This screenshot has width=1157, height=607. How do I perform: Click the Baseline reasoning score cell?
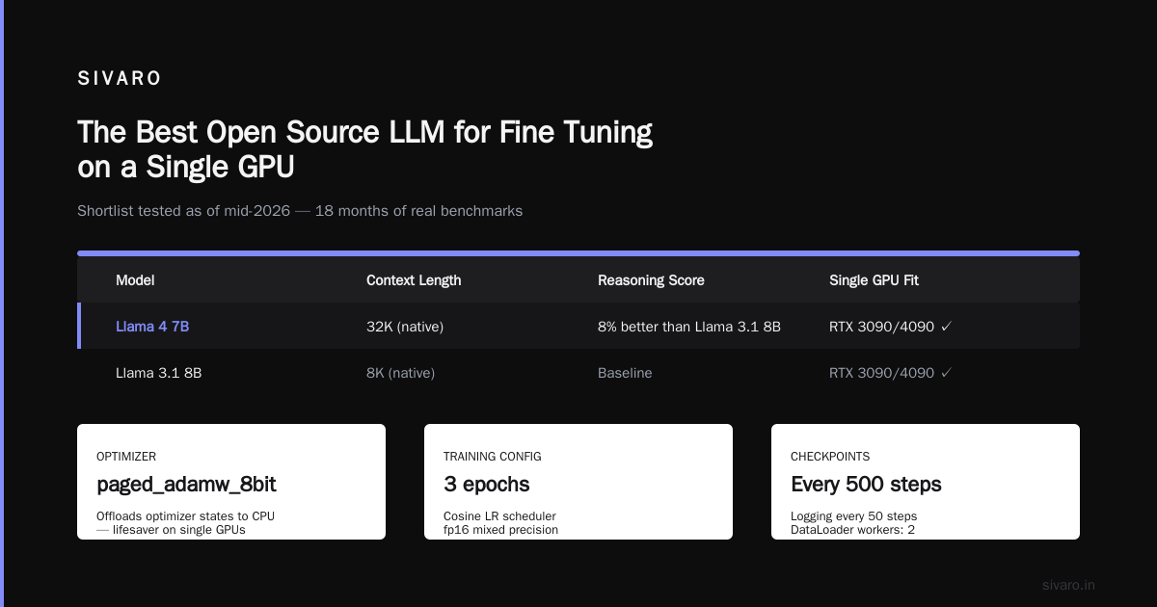tap(625, 373)
